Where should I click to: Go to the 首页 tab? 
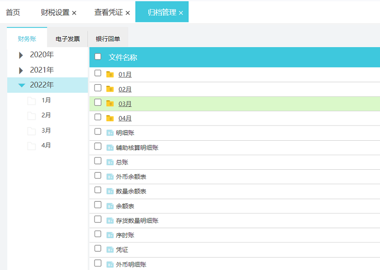[x=13, y=12]
